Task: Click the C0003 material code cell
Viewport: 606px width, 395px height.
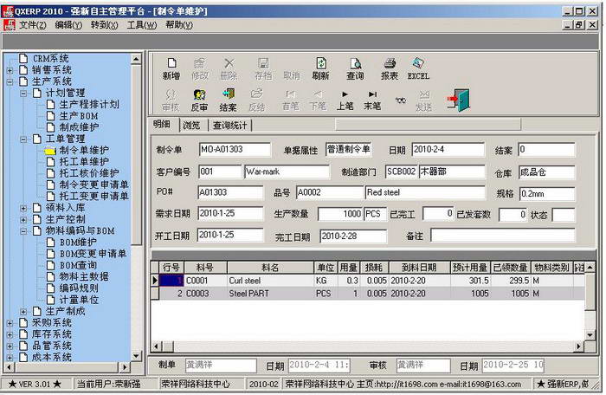Action: [x=206, y=294]
